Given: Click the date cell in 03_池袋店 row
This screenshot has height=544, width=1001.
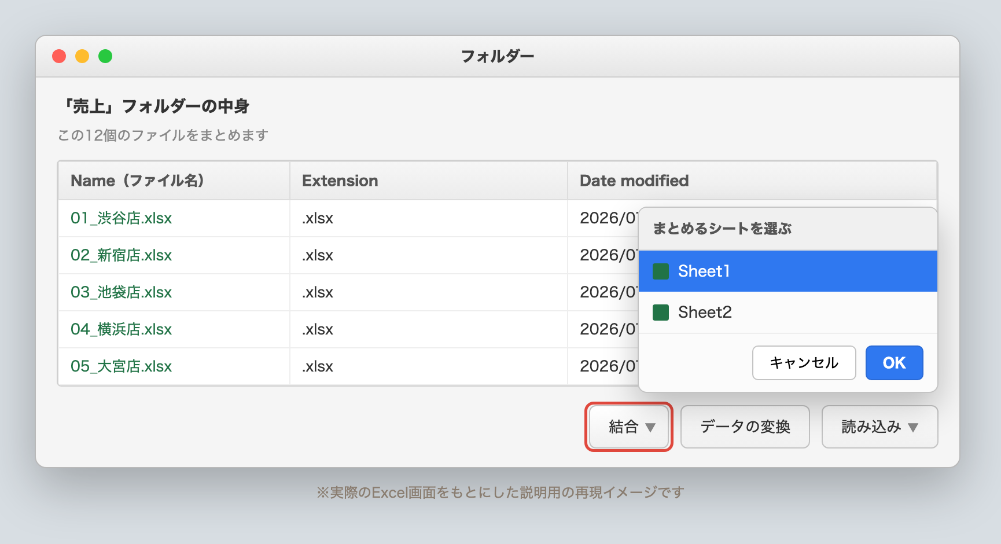Looking at the screenshot, I should (x=603, y=292).
